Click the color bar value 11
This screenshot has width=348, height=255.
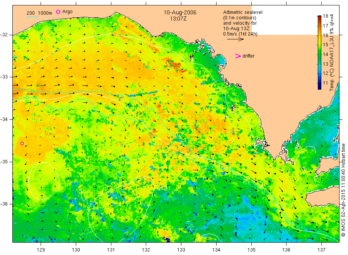pos(325,83)
